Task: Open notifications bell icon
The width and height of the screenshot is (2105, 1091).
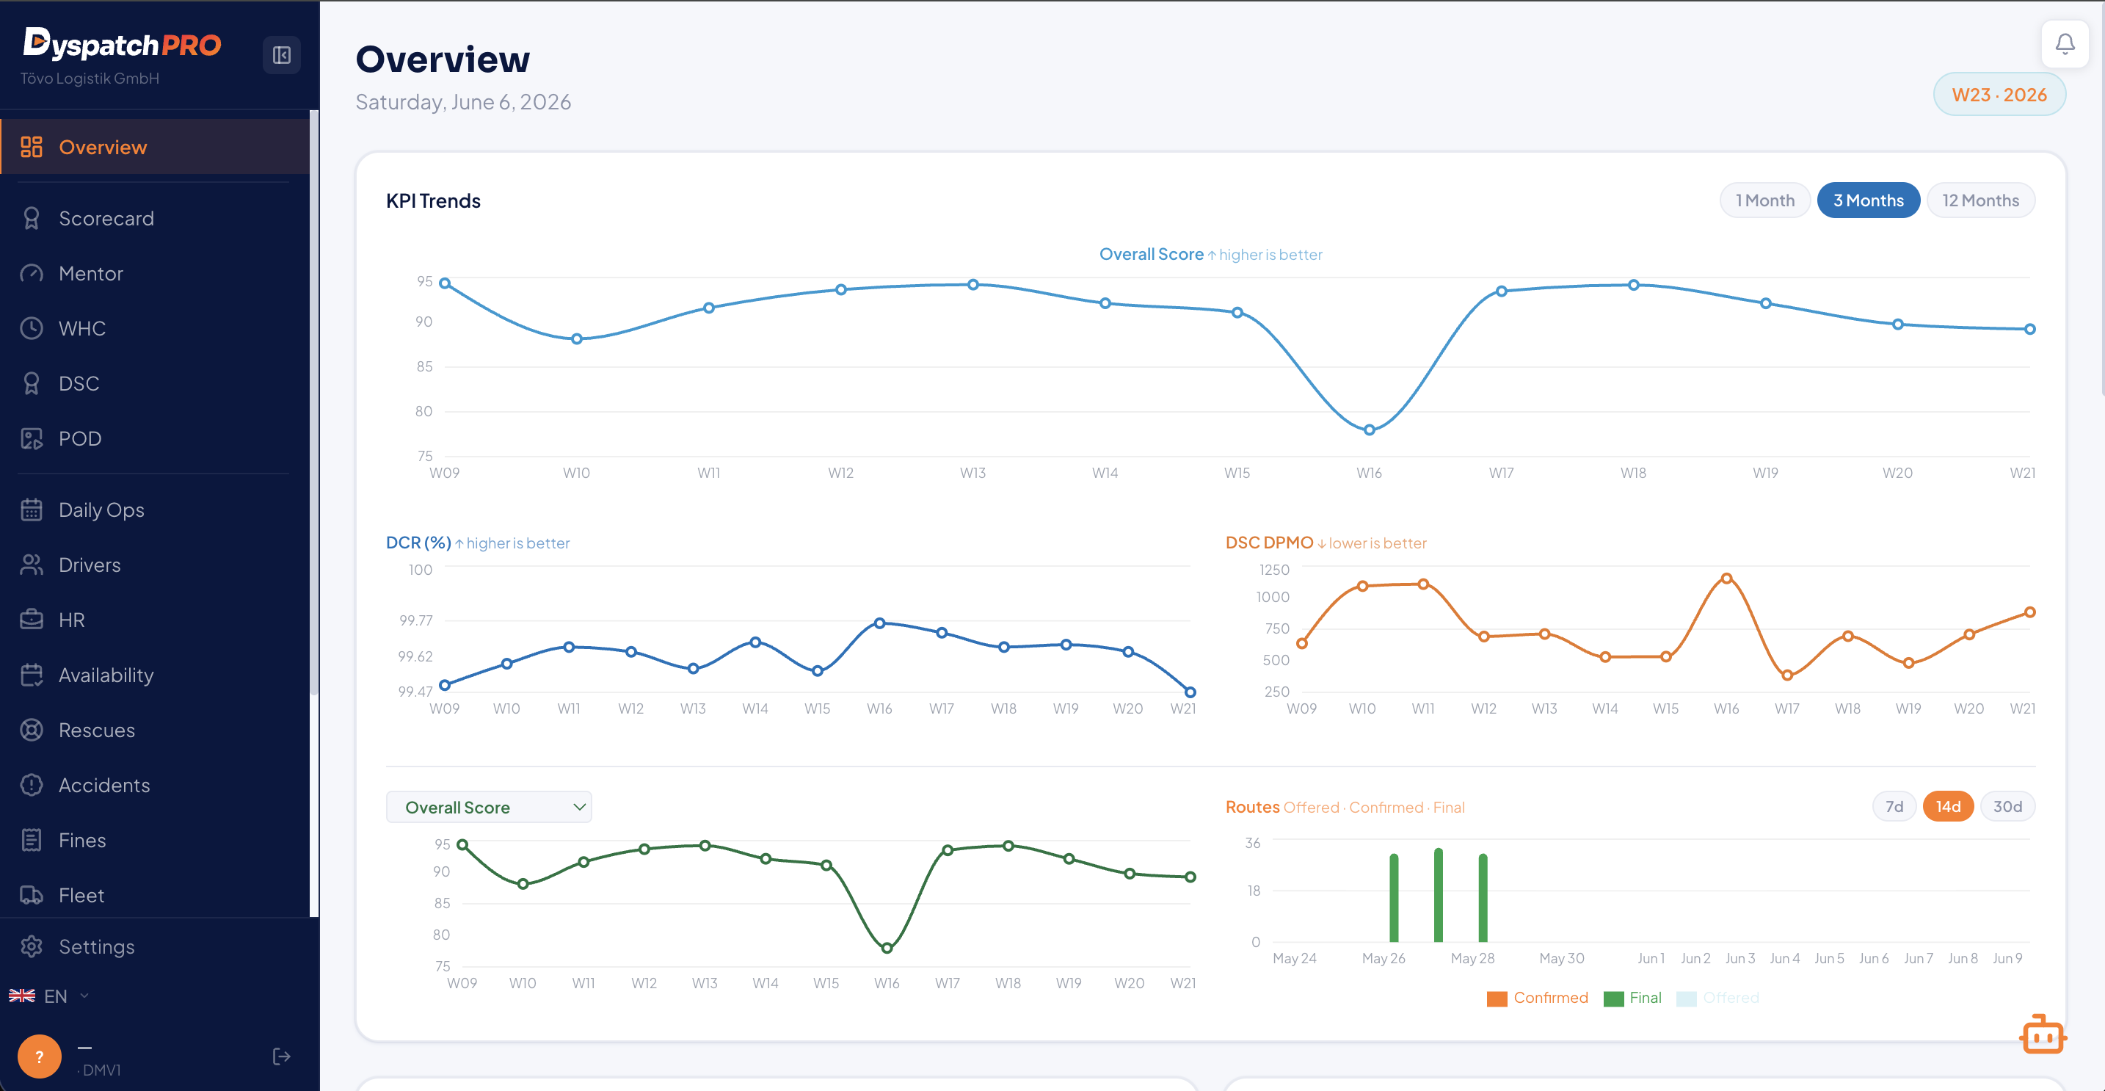Action: pyautogui.click(x=2064, y=43)
